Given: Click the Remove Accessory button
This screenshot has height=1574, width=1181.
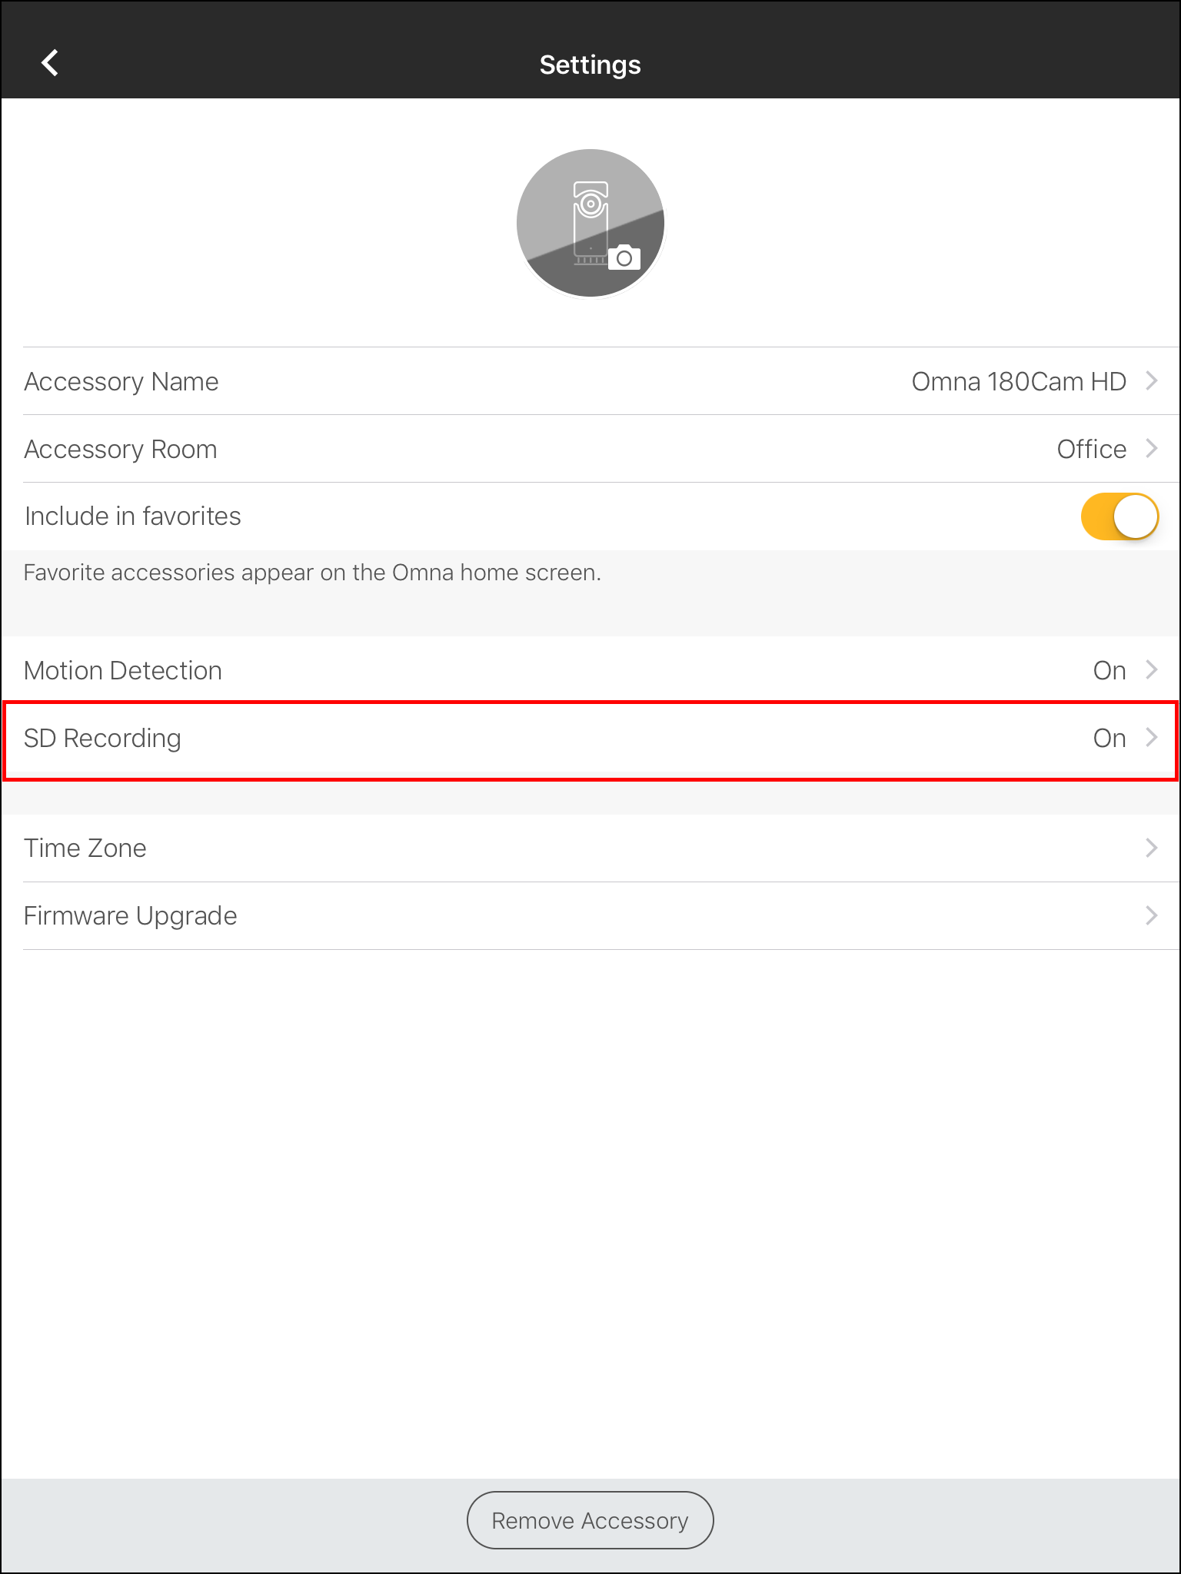Looking at the screenshot, I should pos(590,1520).
